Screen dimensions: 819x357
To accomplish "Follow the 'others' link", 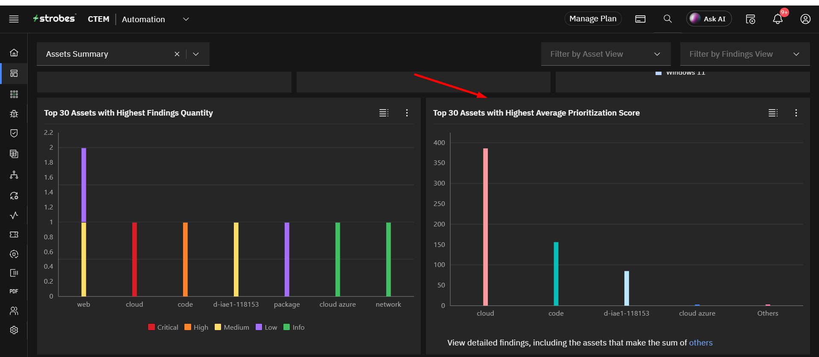I will [x=701, y=343].
